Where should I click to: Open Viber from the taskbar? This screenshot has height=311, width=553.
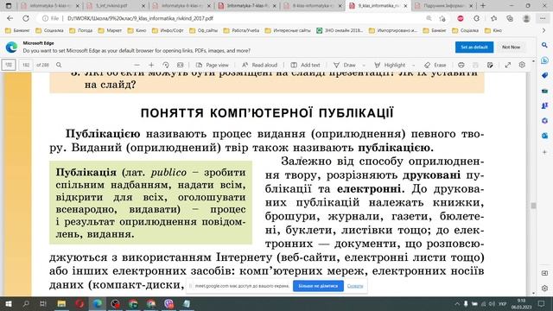click(169, 303)
